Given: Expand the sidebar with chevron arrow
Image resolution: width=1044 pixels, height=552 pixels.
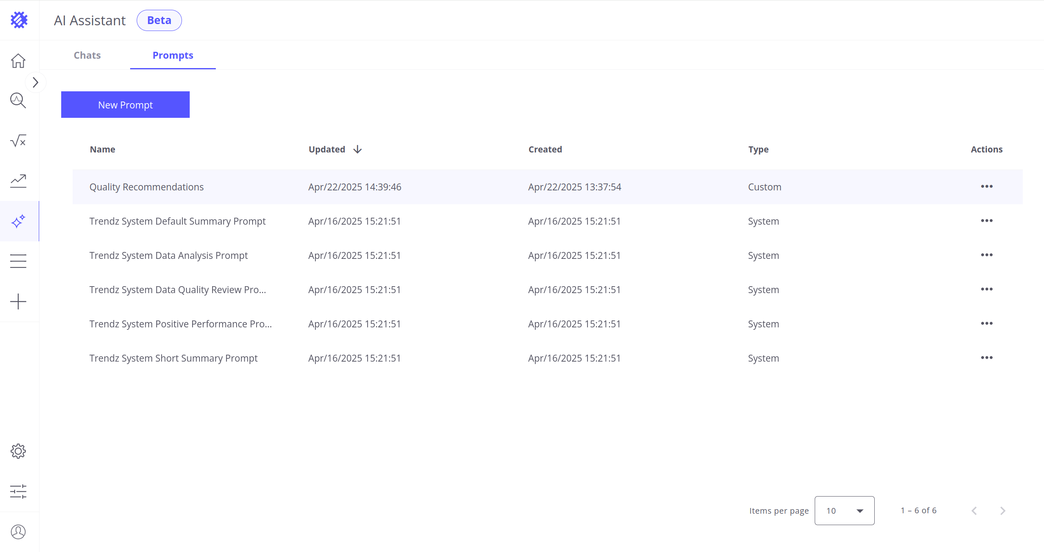Looking at the screenshot, I should coord(35,82).
